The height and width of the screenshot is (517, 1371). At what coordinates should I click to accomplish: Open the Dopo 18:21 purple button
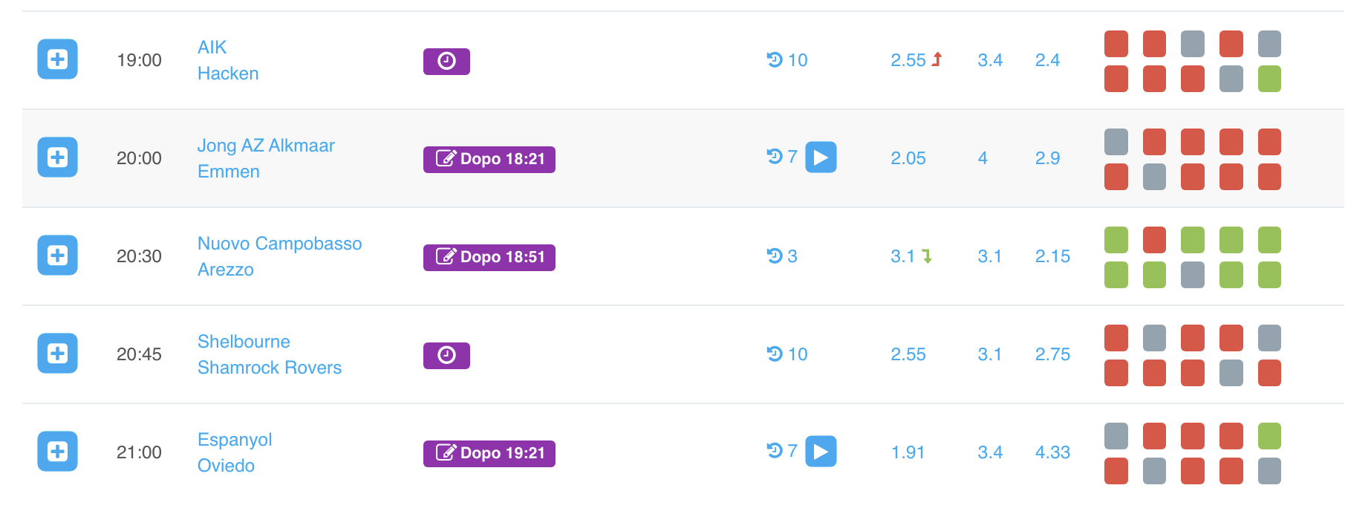click(x=489, y=159)
